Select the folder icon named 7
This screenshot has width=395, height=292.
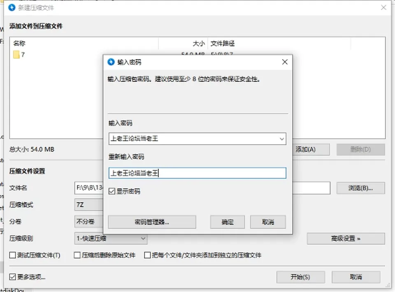click(16, 54)
